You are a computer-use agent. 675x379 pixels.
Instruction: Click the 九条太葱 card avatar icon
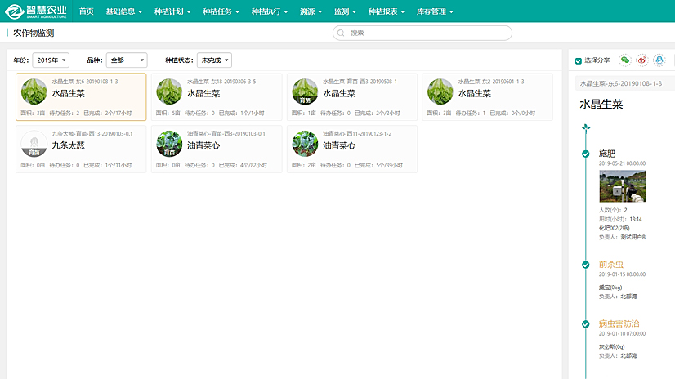pos(34,144)
